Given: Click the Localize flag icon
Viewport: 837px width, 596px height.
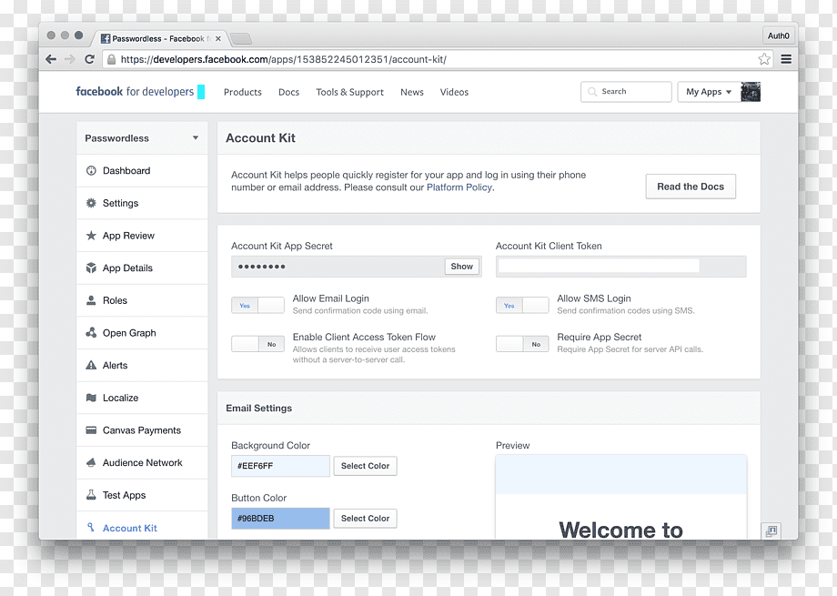Looking at the screenshot, I should pos(91,398).
